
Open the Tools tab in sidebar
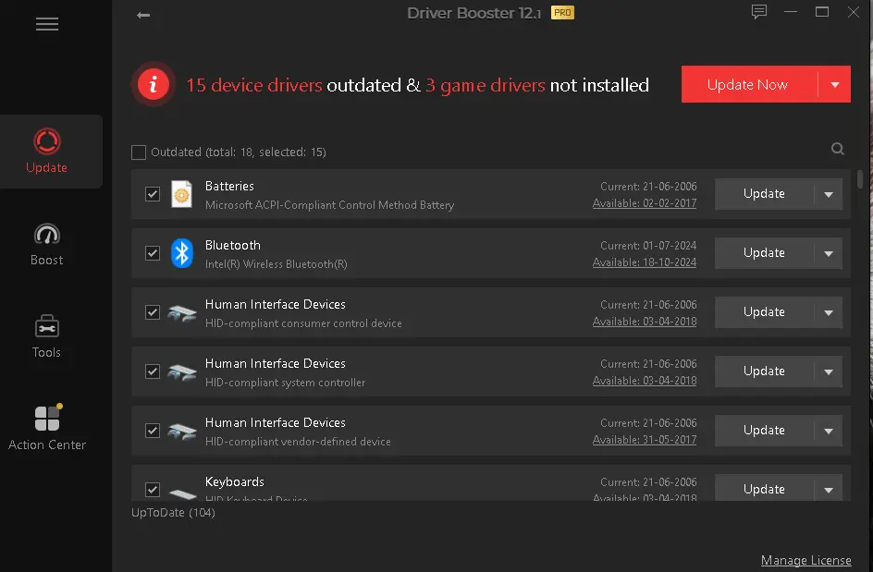(47, 336)
